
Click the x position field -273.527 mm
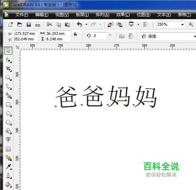tap(25, 34)
